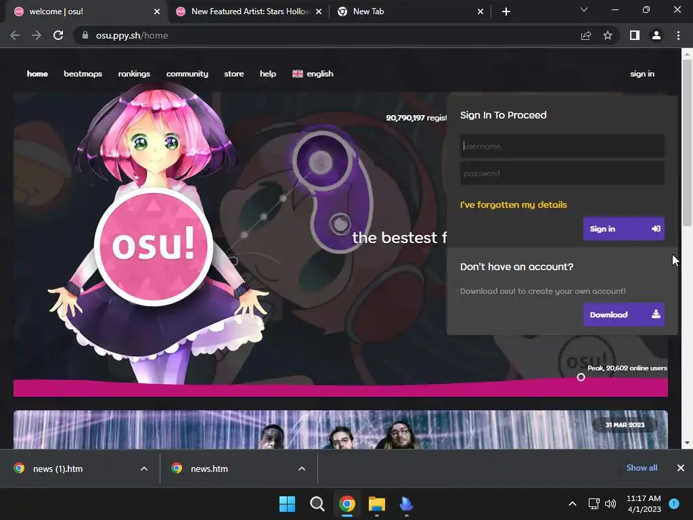Click the online users graph marker

point(581,377)
